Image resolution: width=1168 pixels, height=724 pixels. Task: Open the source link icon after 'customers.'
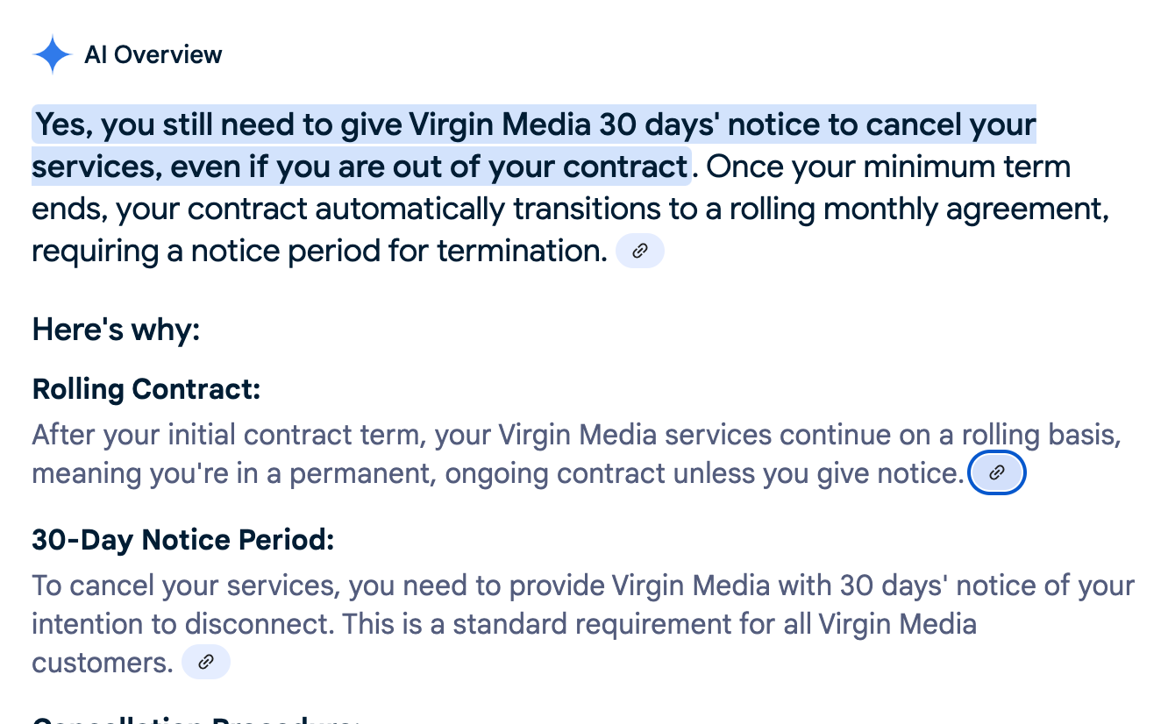(x=206, y=662)
